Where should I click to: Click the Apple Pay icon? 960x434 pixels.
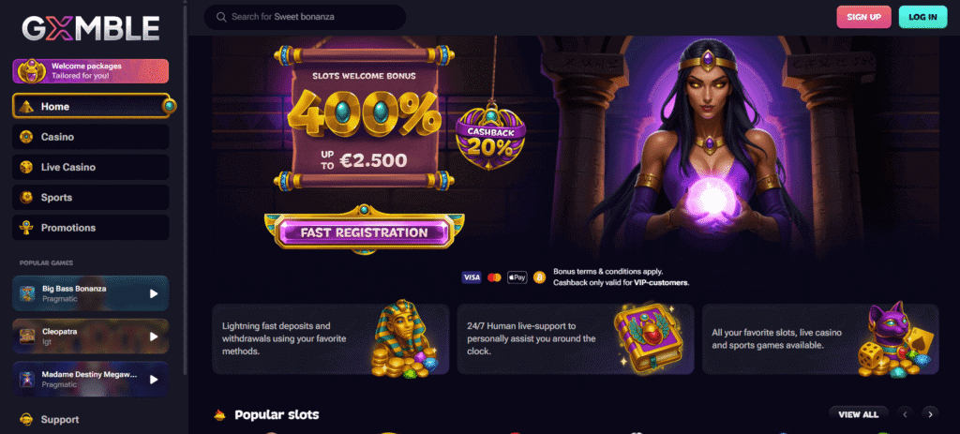[x=517, y=277]
